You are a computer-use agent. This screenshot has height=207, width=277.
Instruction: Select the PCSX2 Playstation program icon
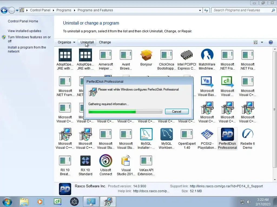coord(207,134)
